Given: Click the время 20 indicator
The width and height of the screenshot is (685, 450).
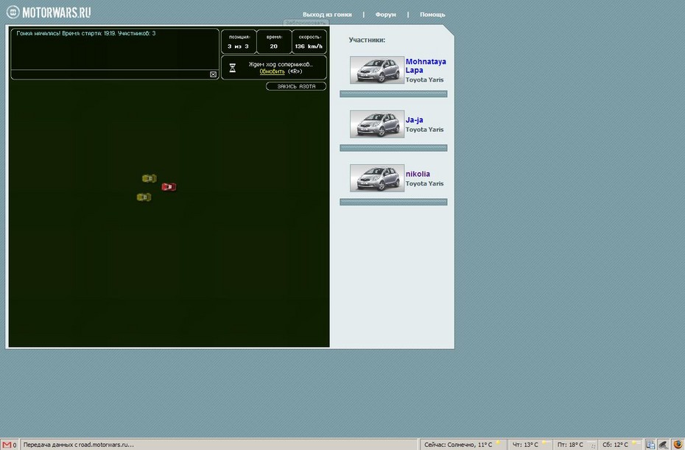Looking at the screenshot, I should (x=274, y=41).
